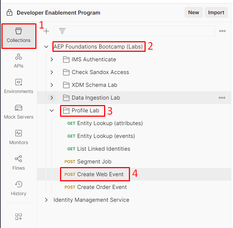Select the Check Sandox Access folder name
Viewport: 233px width, 228px height.
100,72
